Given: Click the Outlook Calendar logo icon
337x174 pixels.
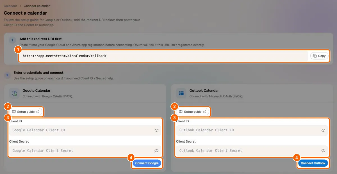Looking at the screenshot, I should (x=181, y=93).
